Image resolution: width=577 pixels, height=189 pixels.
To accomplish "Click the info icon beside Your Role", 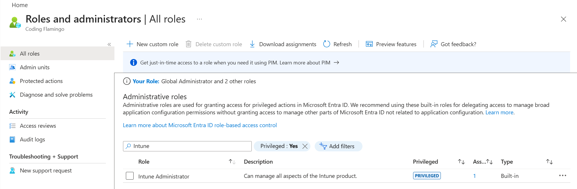I will pyautogui.click(x=127, y=81).
